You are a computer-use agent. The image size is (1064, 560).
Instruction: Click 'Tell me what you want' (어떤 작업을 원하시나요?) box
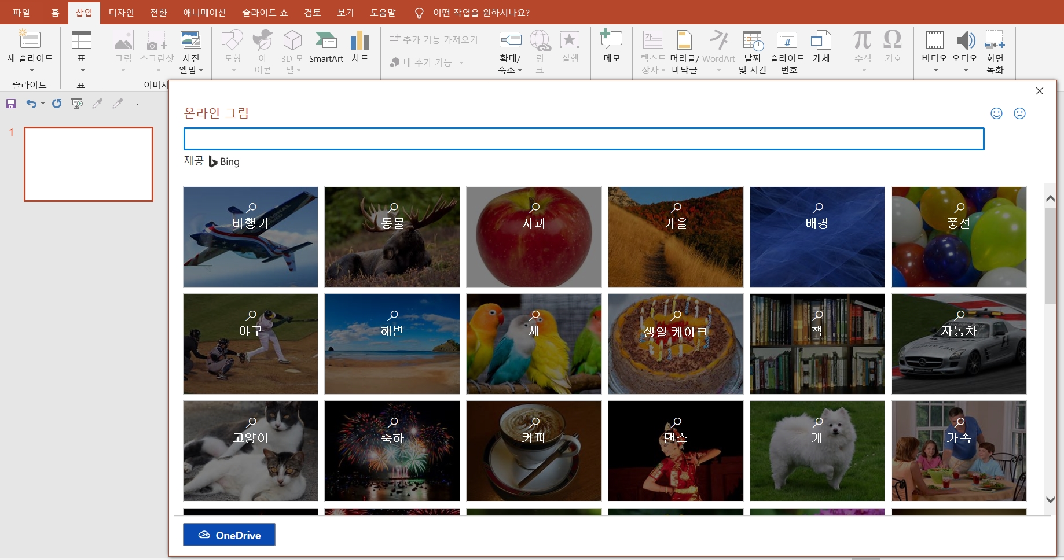481,13
